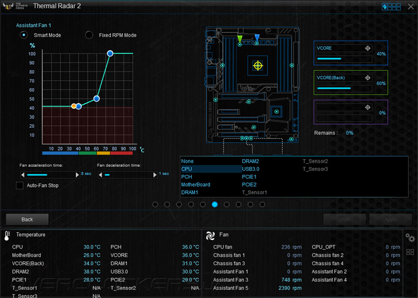418x298 pixels.
Task: Select Smart Mode radio button
Action: coord(24,35)
